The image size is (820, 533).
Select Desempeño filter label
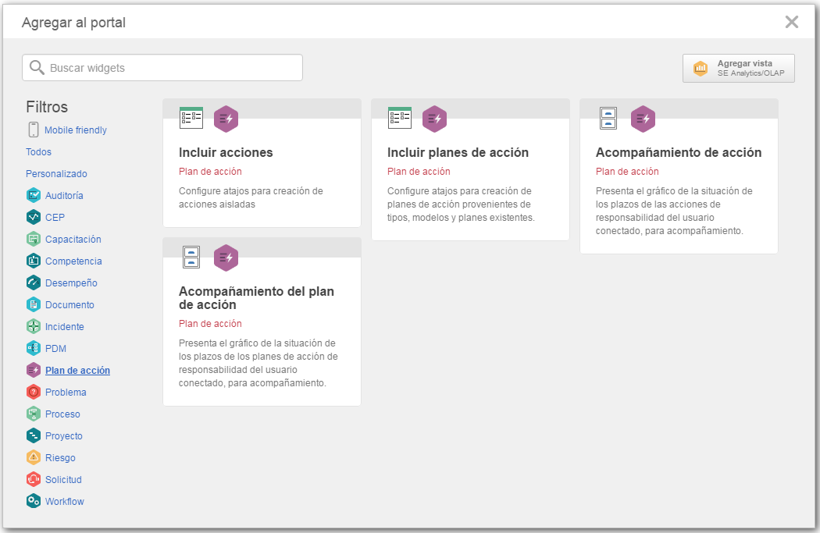point(71,283)
